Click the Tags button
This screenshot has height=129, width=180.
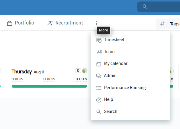168,24
